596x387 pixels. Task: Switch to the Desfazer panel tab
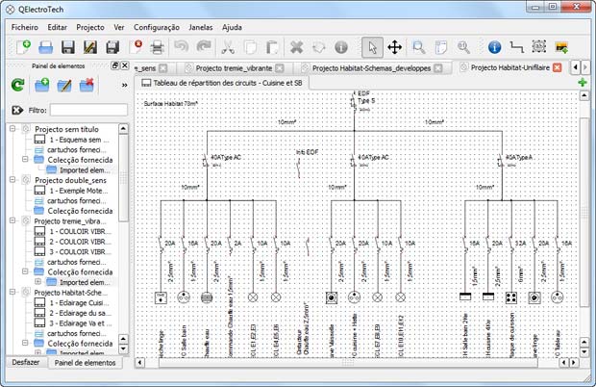pyautogui.click(x=23, y=362)
